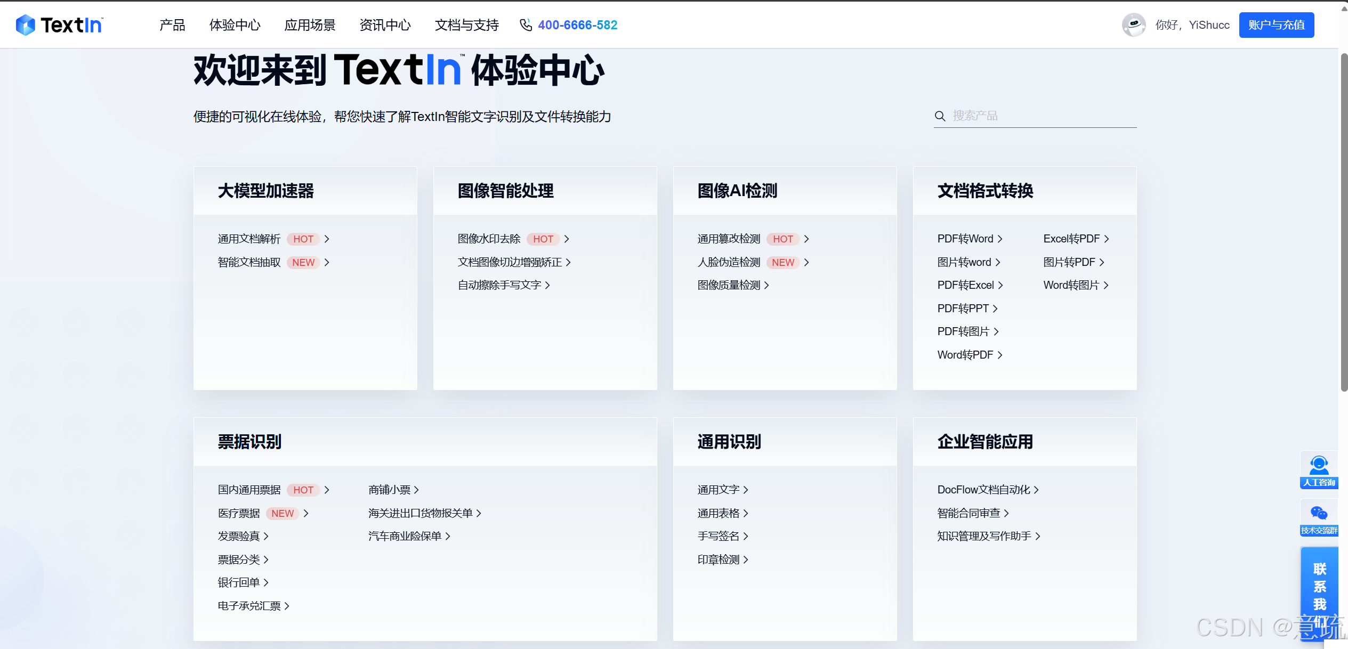
Task: Open 汽车商业险保单 link
Action: pos(405,537)
